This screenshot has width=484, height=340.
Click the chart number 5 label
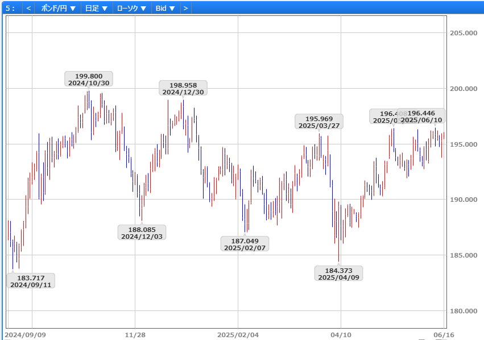10,9
